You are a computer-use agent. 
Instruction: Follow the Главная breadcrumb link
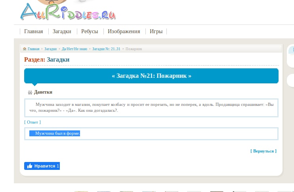pos(34,49)
